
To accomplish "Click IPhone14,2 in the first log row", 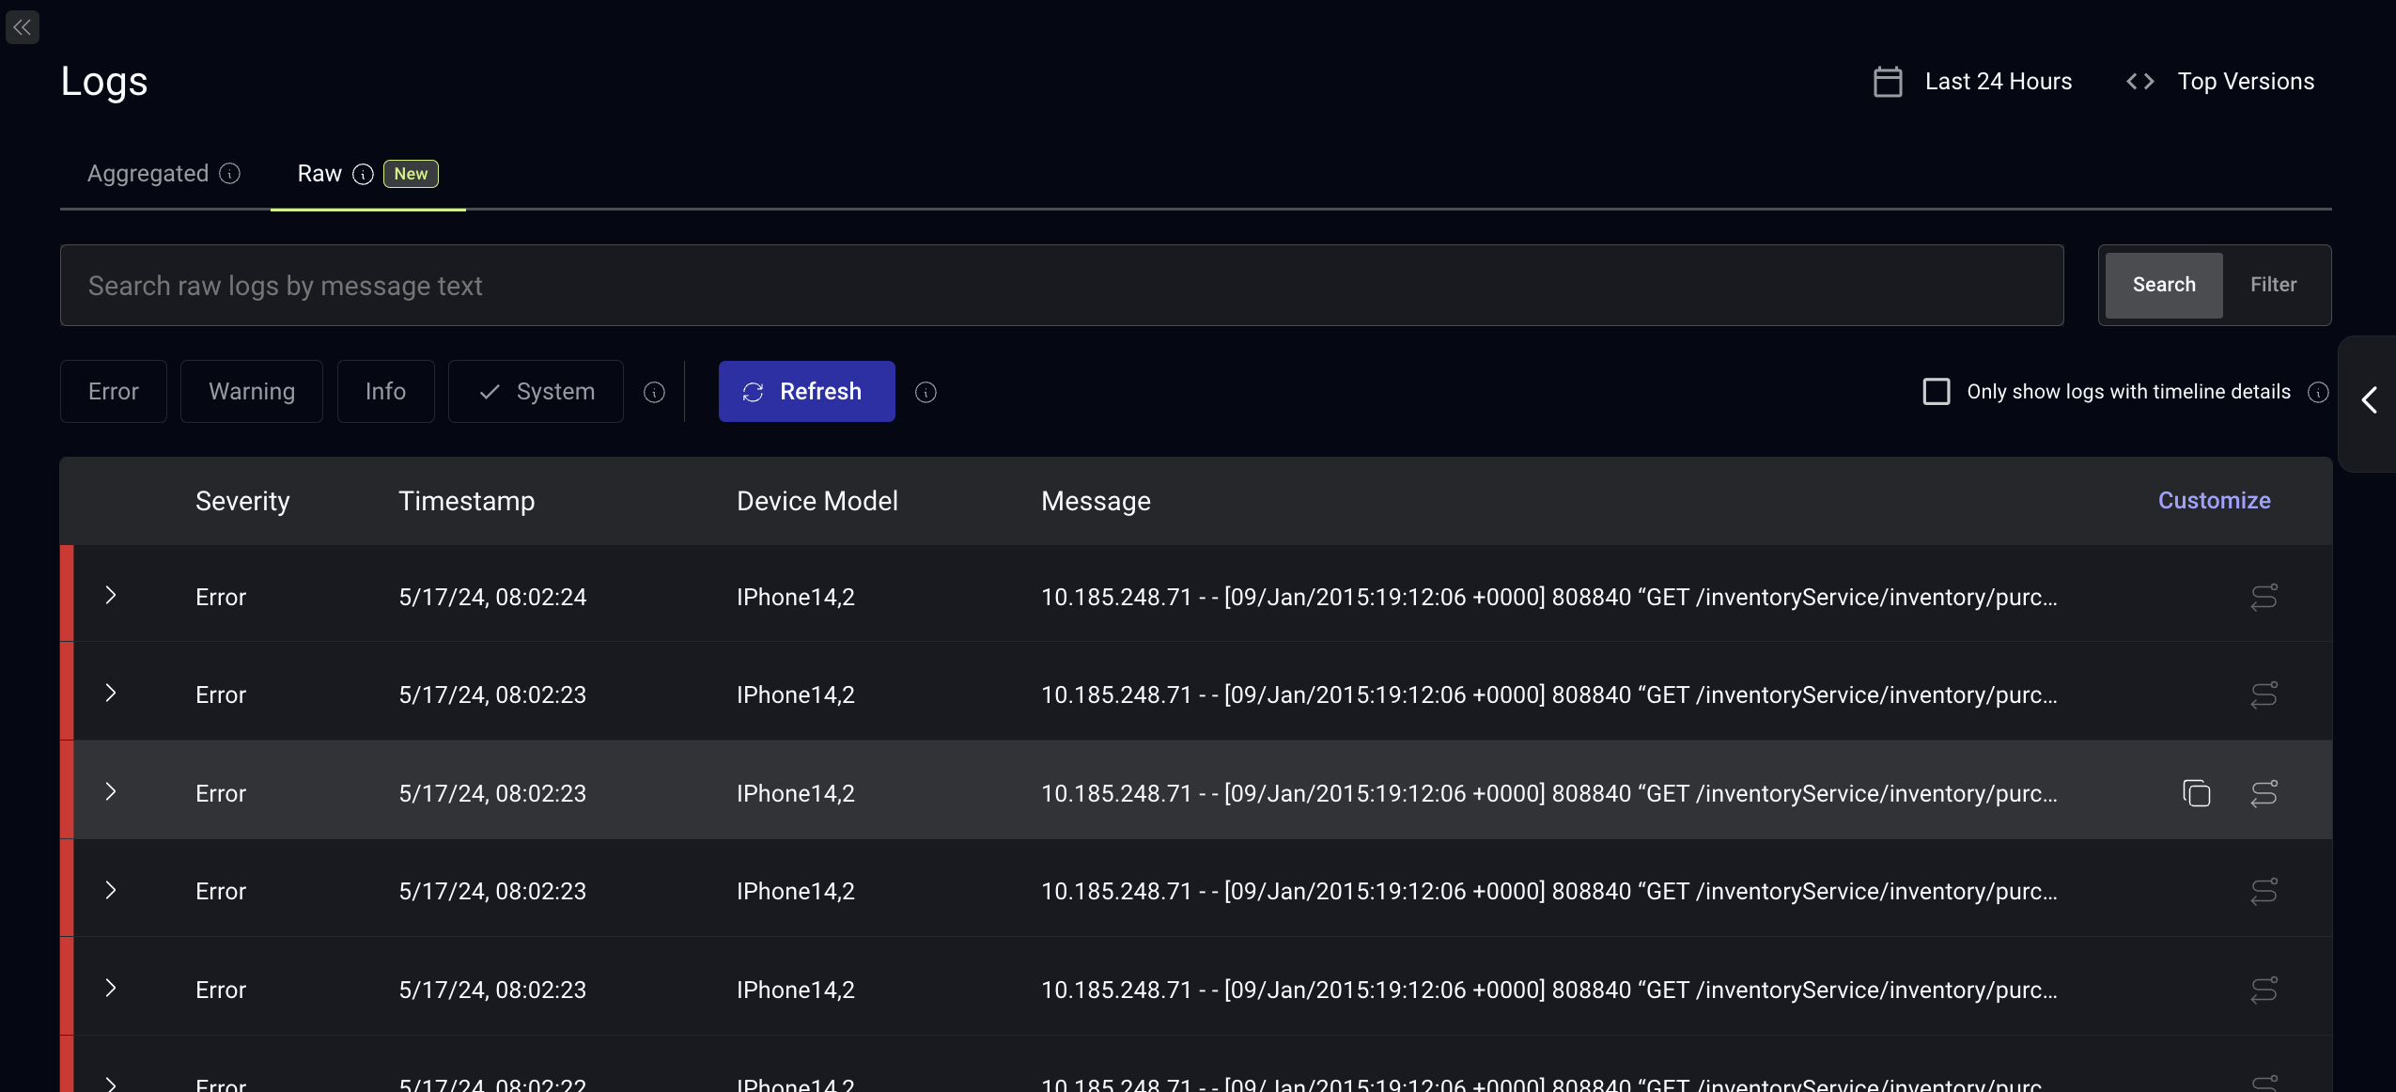I will tap(795, 598).
